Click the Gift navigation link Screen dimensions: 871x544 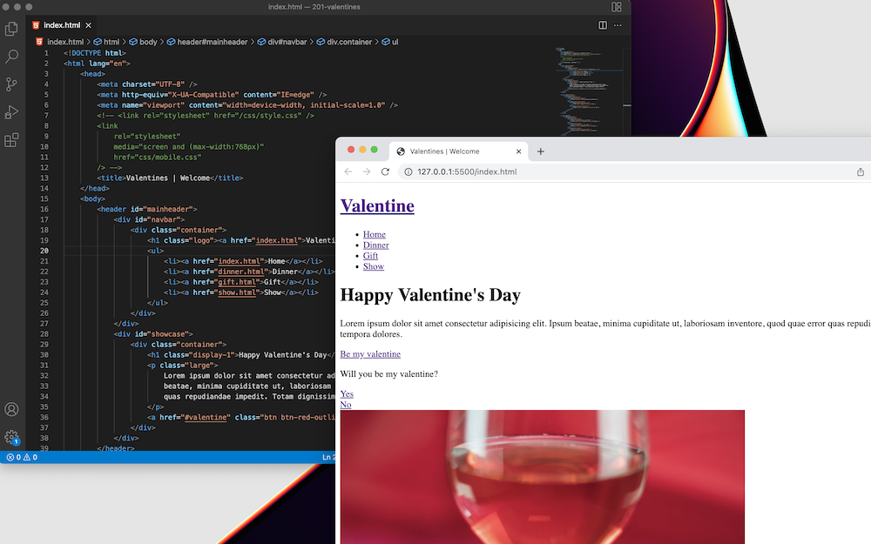click(x=370, y=255)
